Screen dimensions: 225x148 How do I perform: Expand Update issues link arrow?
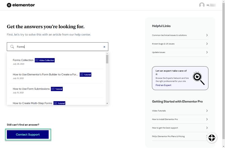(x=207, y=52)
